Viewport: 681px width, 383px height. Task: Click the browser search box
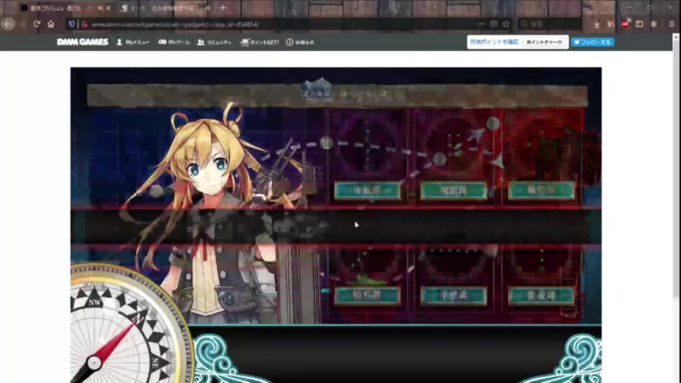pyautogui.click(x=550, y=24)
